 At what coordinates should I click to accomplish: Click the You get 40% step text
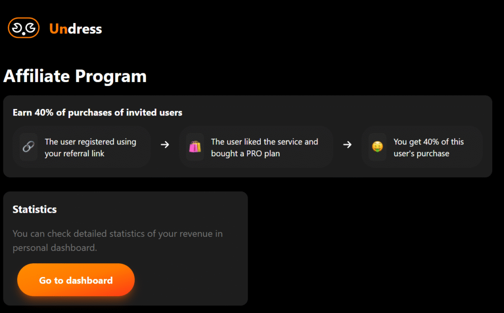[x=429, y=147]
